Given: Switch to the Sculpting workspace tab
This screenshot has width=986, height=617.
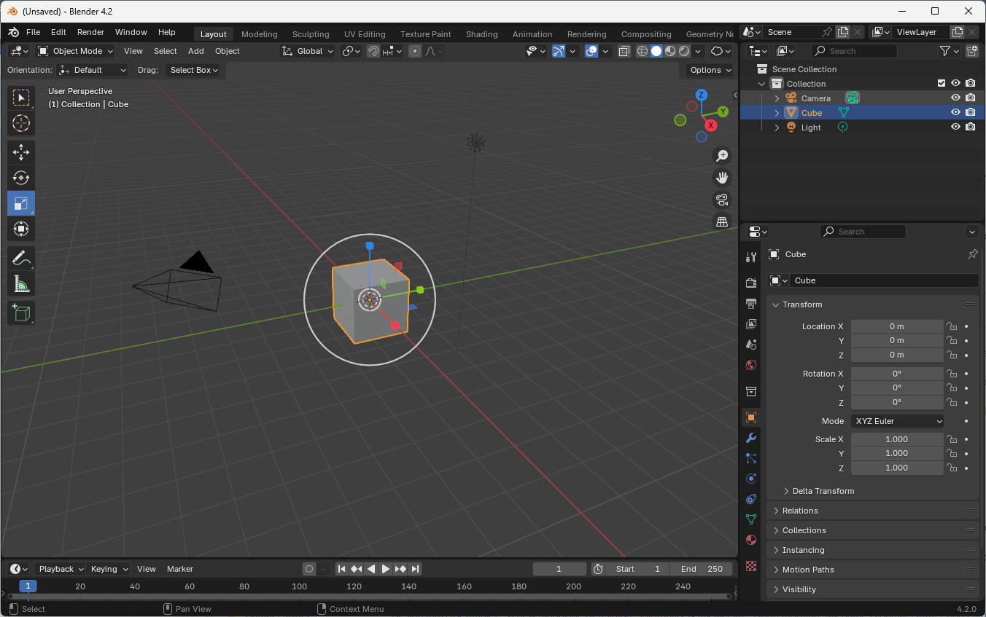Looking at the screenshot, I should [311, 34].
